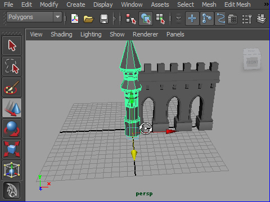Select the arrow Select tool
Viewport: 270px width, 202px height.
[x=12, y=45]
